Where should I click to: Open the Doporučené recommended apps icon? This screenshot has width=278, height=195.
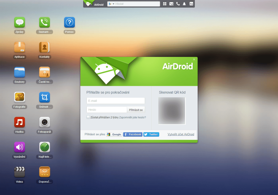[x=44, y=172]
